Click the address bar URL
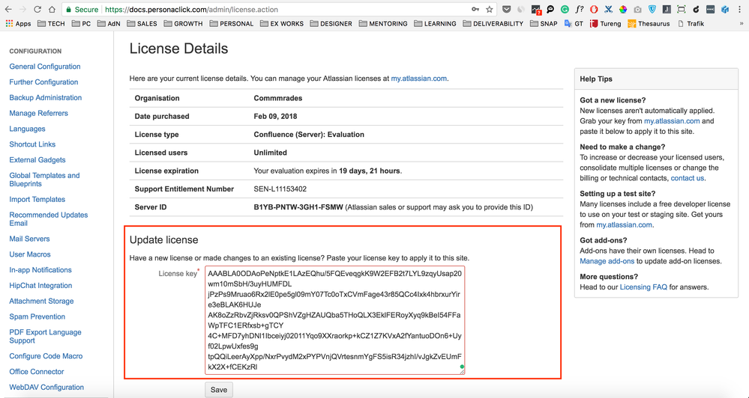 click(x=191, y=10)
